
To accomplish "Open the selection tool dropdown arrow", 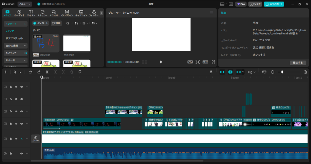I will [x=20, y=72].
